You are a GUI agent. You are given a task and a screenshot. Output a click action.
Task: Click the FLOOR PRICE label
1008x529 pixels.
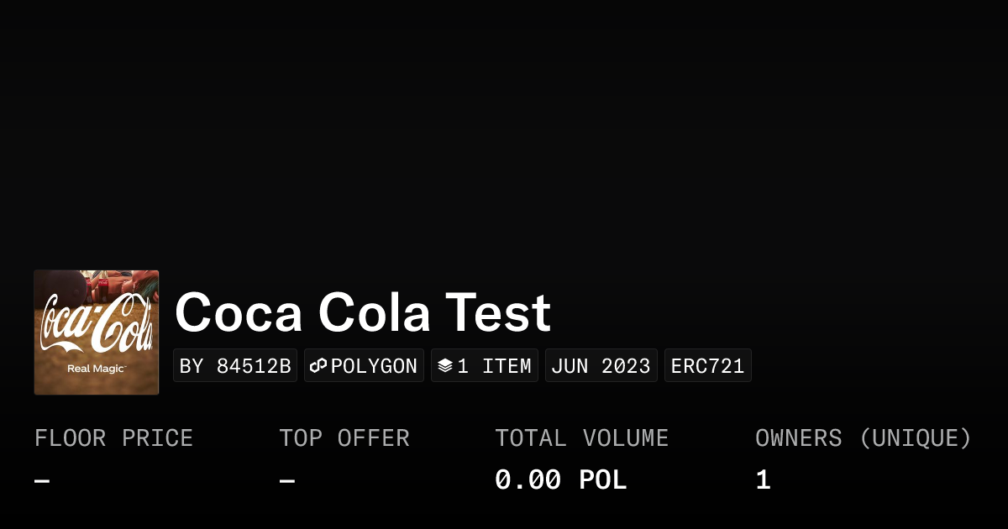pyautogui.click(x=114, y=438)
